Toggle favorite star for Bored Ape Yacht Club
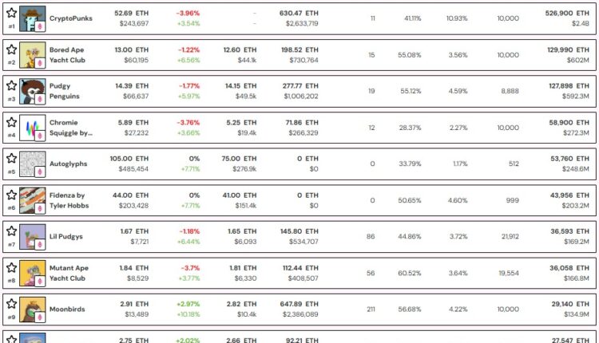599x343 pixels. [11, 49]
